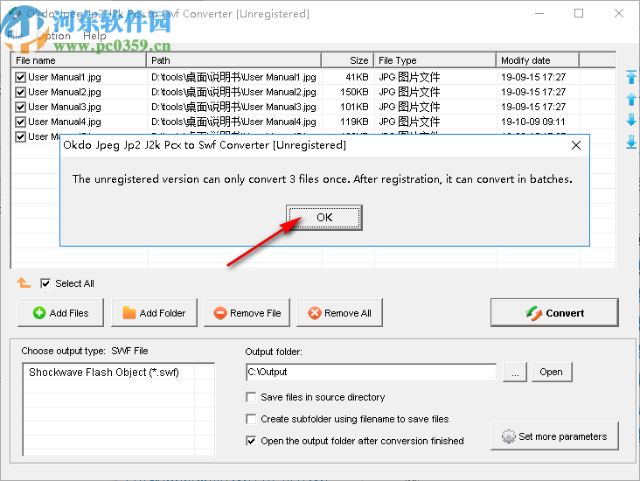Select the User Manual1.jpg file name
Image resolution: width=640 pixels, height=481 pixels.
[x=65, y=77]
